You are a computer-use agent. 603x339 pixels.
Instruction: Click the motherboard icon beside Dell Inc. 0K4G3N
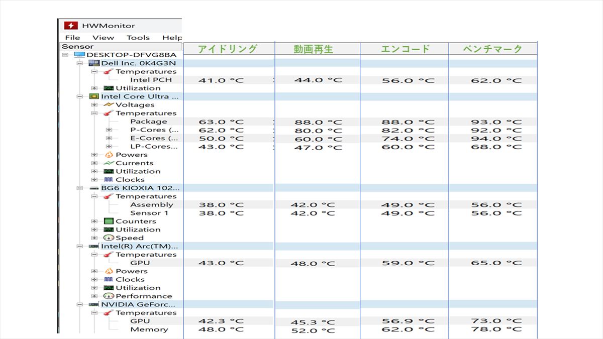(94, 63)
